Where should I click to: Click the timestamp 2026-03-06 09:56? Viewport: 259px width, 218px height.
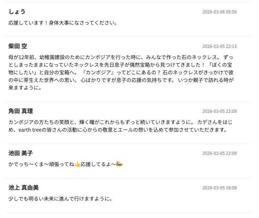click(219, 12)
